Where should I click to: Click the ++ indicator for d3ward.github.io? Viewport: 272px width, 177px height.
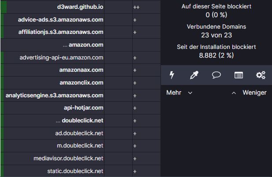coord(136,7)
